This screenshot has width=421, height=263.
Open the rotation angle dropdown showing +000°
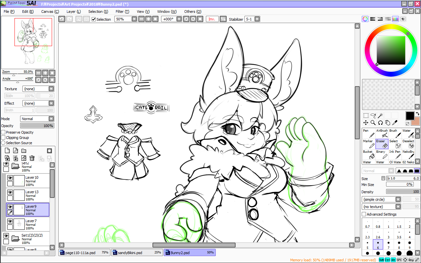pyautogui.click(x=172, y=19)
